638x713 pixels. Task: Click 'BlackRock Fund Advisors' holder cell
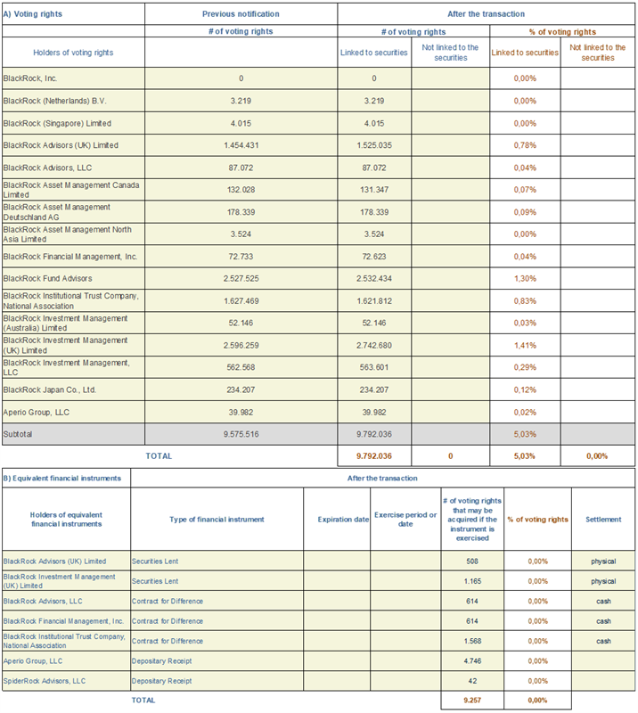click(x=73, y=278)
